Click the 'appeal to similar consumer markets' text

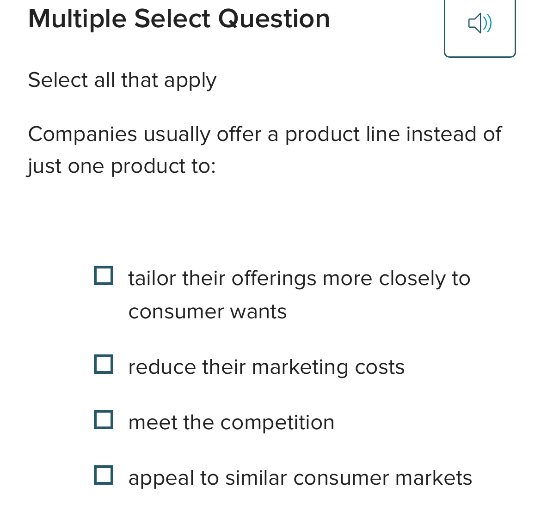pos(300,478)
